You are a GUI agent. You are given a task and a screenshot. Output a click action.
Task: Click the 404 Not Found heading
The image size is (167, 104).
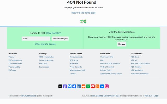(x=82, y=2)
